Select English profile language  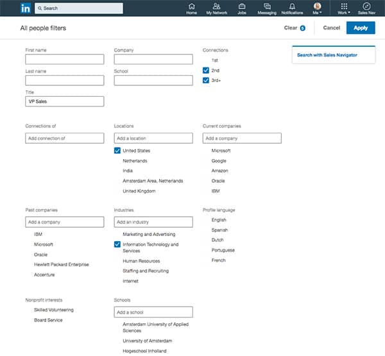(x=219, y=220)
